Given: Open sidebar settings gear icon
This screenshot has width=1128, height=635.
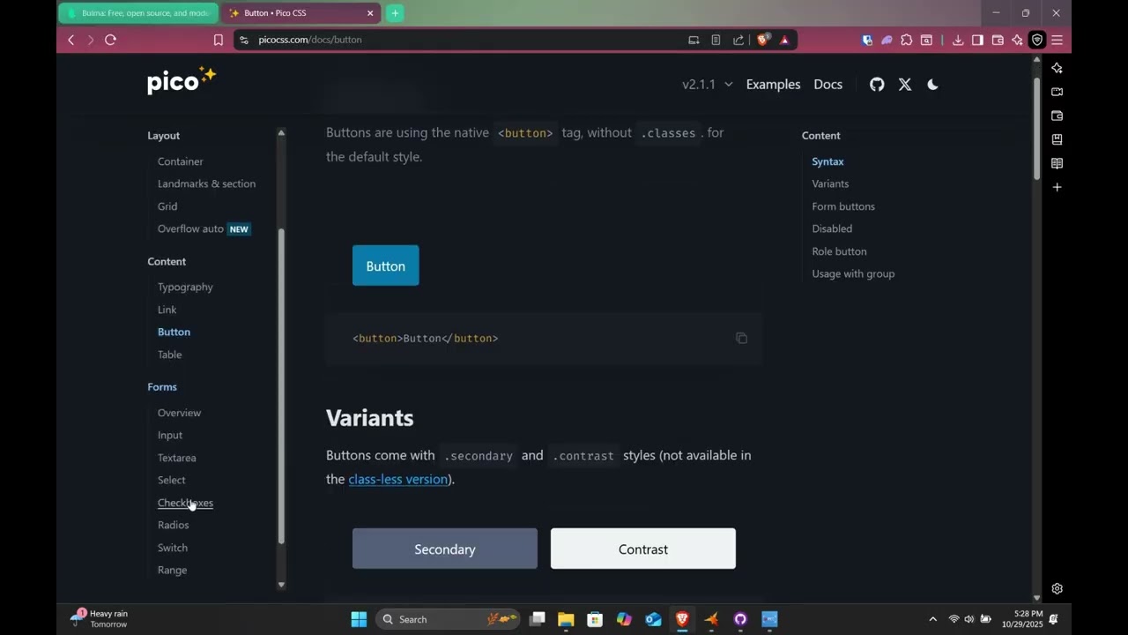Looking at the screenshot, I should coord(1057,588).
